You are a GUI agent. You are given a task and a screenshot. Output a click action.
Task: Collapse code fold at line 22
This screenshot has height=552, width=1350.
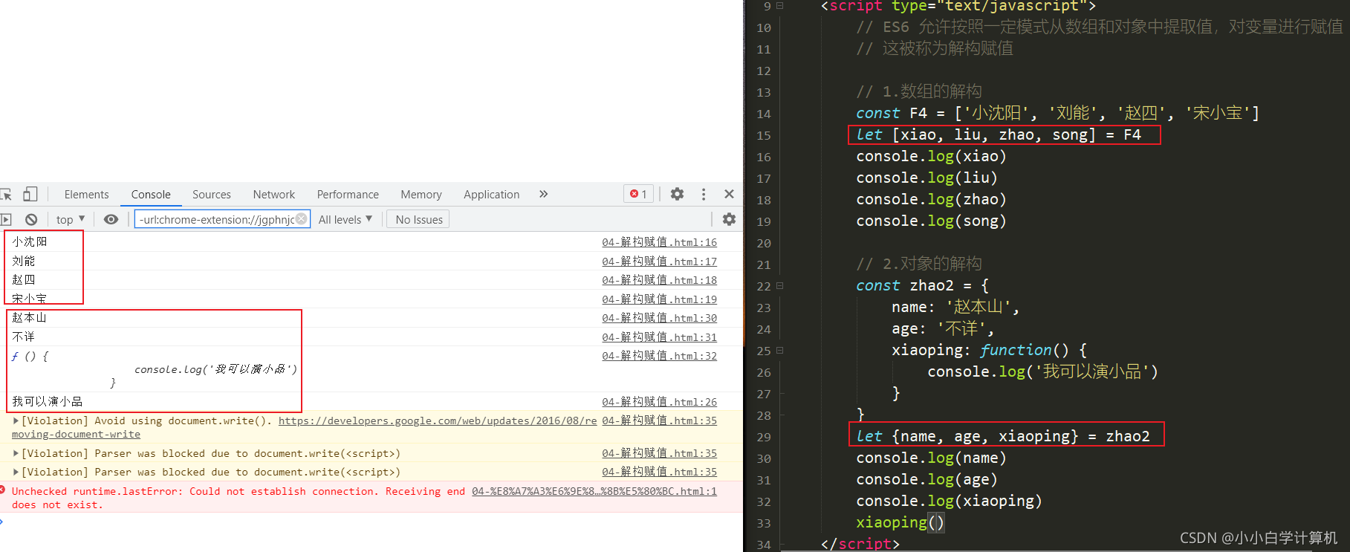point(780,285)
